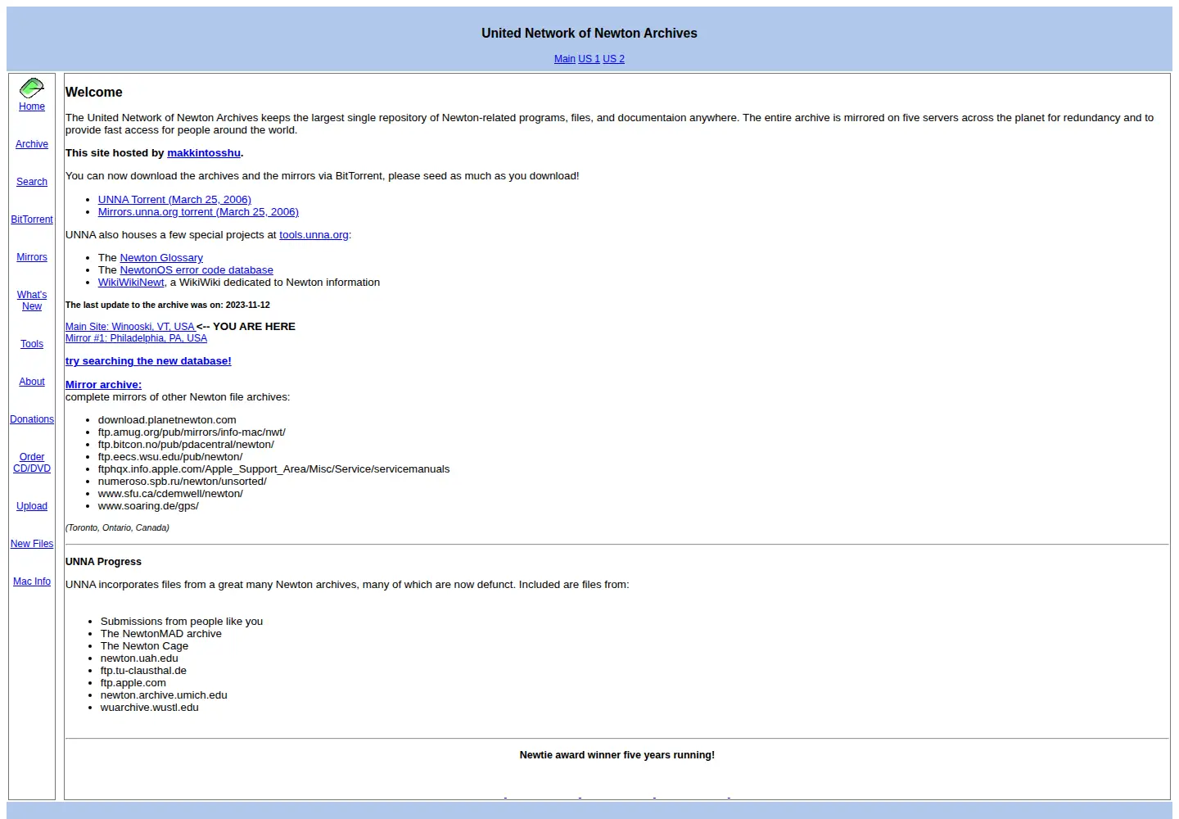Click the 'UNNA Progress' heading
Image resolution: width=1179 pixels, height=819 pixels.
click(103, 562)
